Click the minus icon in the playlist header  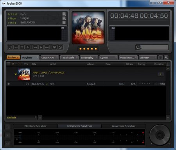[16, 64]
